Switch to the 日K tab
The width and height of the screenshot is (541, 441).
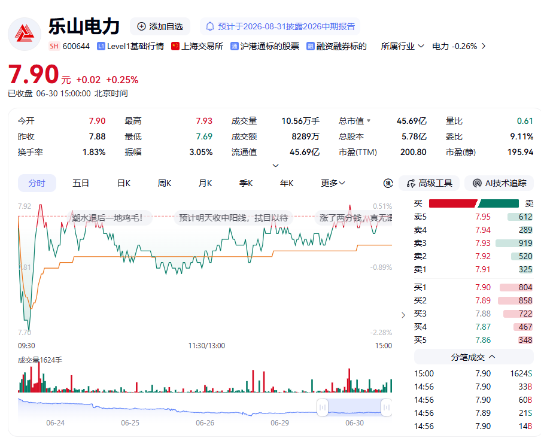[x=124, y=183]
